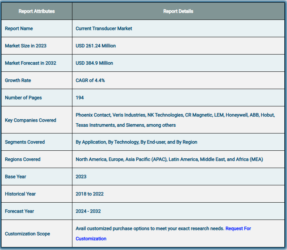Click the Number of Pages label
The image size is (287, 250).
[23, 98]
